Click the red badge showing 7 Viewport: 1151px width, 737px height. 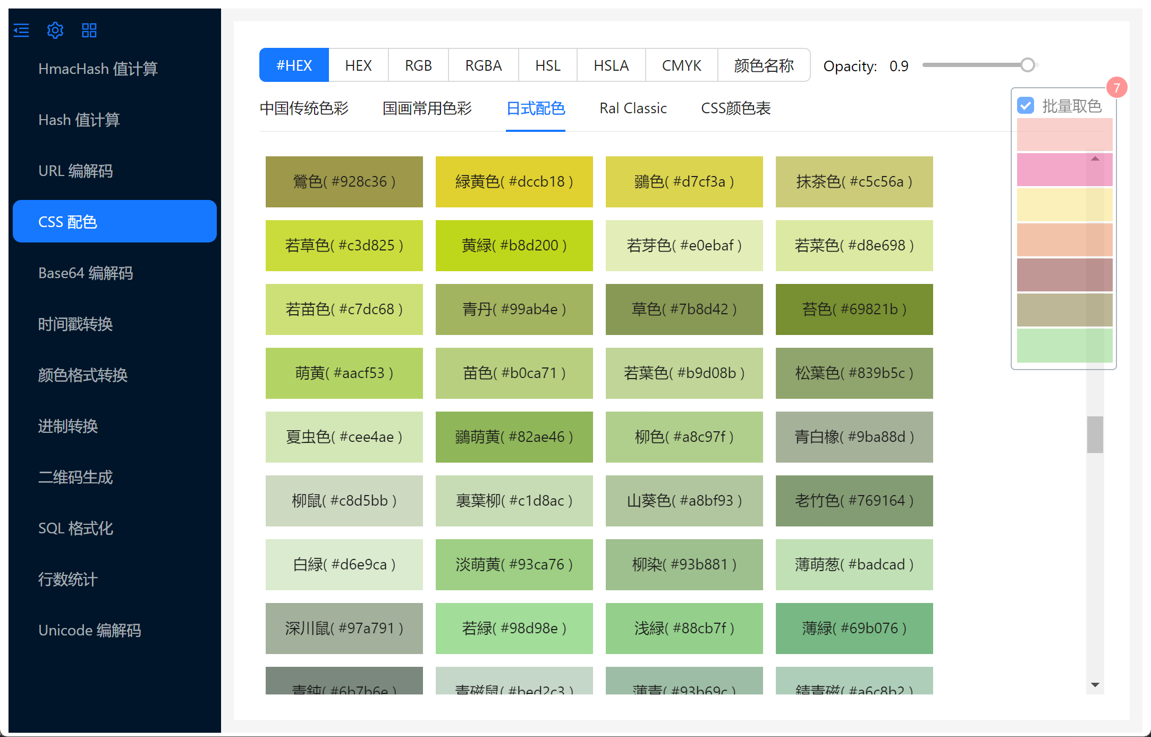coord(1116,88)
